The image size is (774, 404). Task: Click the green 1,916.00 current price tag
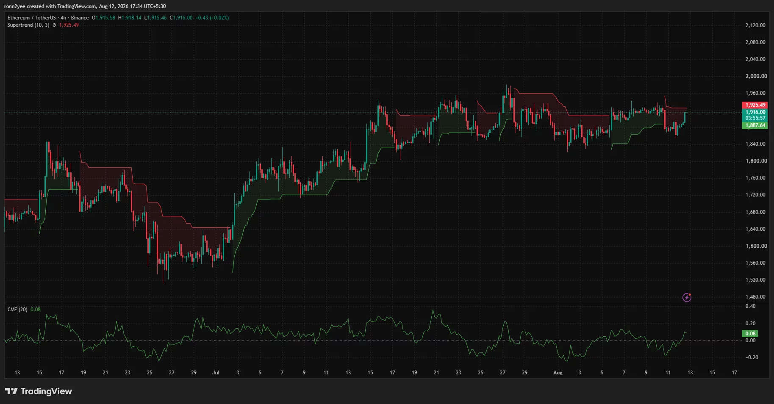tap(755, 112)
